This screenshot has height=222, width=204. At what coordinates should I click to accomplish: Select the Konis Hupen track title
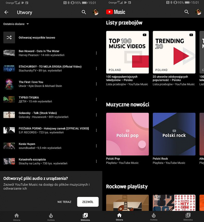(x=27, y=144)
